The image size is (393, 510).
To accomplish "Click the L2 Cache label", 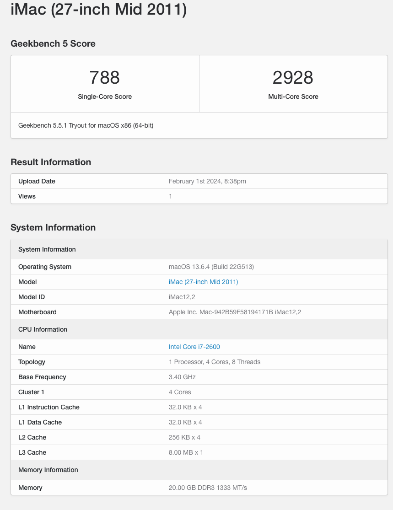I will click(x=32, y=438).
